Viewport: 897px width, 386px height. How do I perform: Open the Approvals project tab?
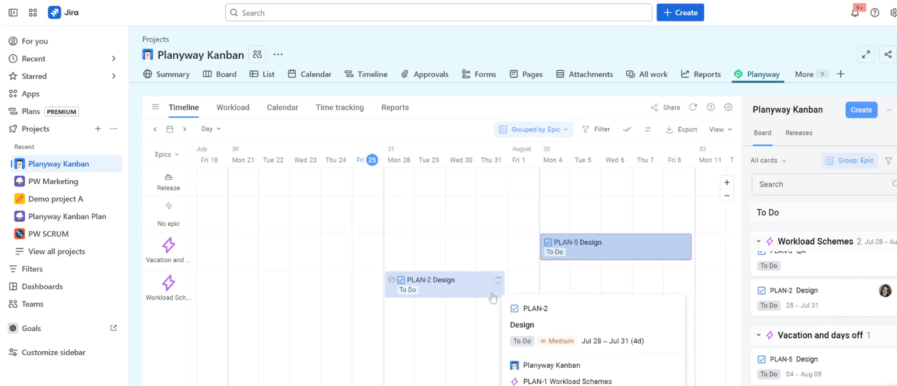[424, 74]
